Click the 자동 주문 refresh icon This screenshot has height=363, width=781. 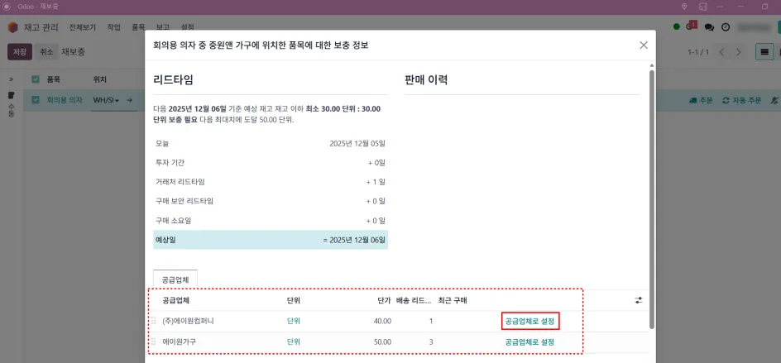click(x=726, y=100)
